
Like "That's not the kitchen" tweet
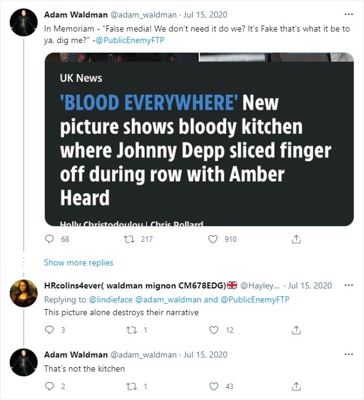pos(214,386)
